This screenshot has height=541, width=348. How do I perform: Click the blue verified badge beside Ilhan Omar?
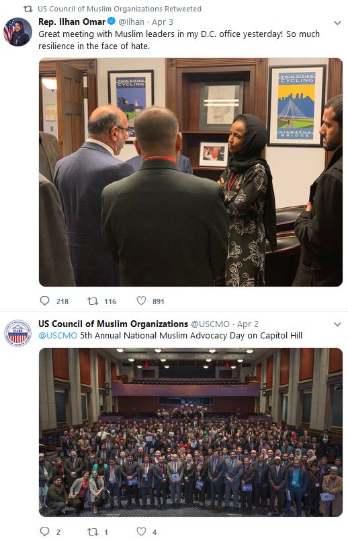click(x=112, y=22)
